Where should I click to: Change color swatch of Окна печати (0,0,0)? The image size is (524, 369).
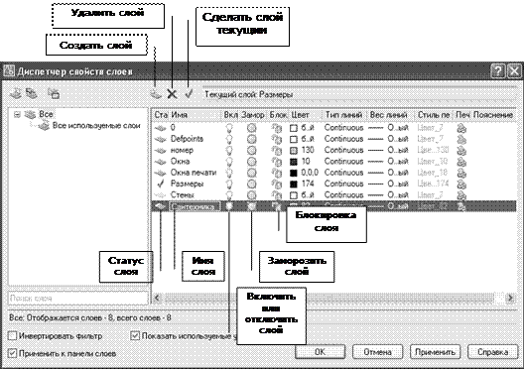(x=294, y=173)
